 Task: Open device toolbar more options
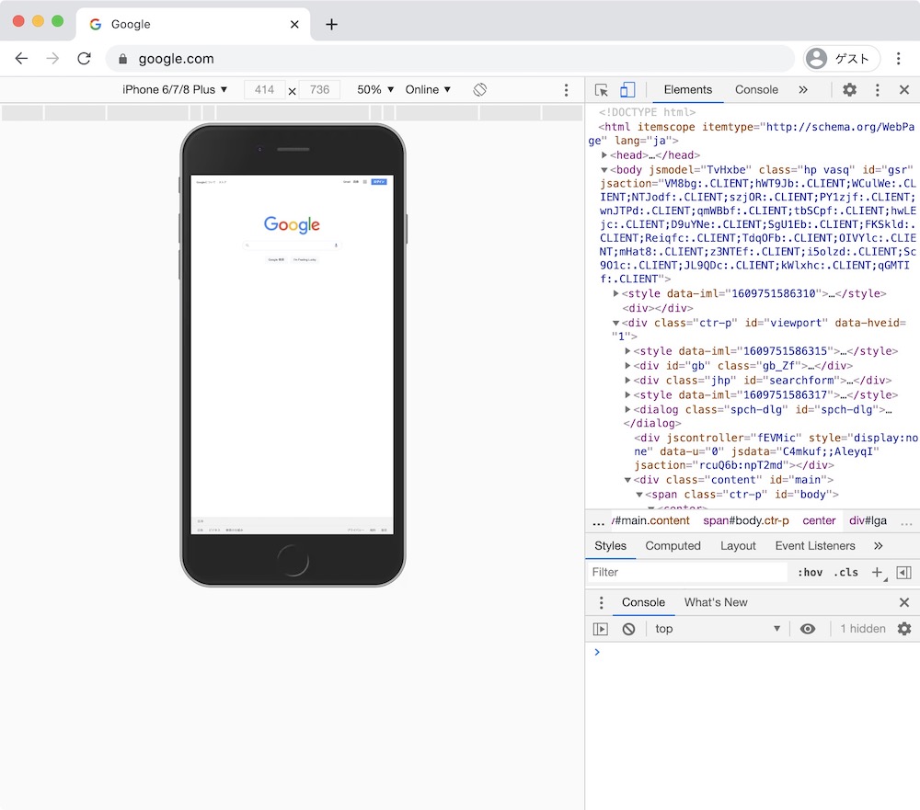pyautogui.click(x=566, y=90)
